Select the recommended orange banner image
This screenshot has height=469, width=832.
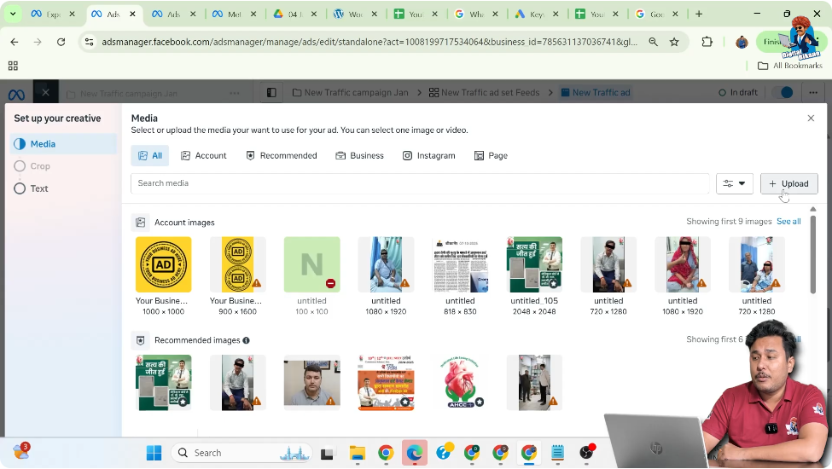click(386, 383)
